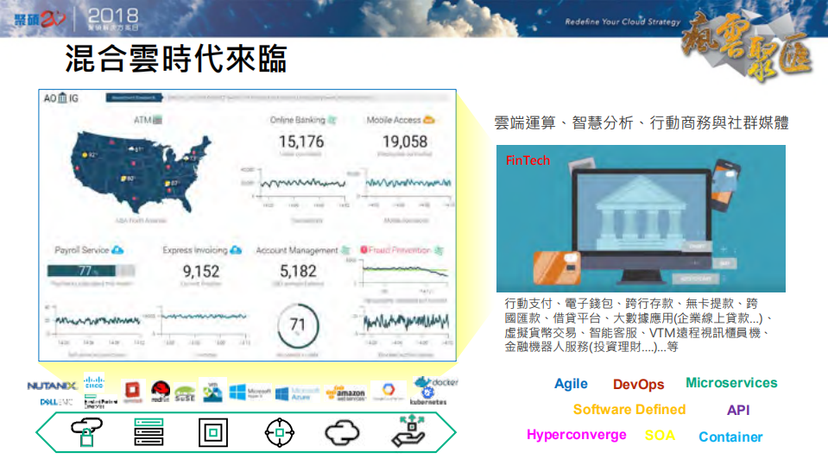
Task: Click the Hyperconverge keyword
Action: click(577, 436)
